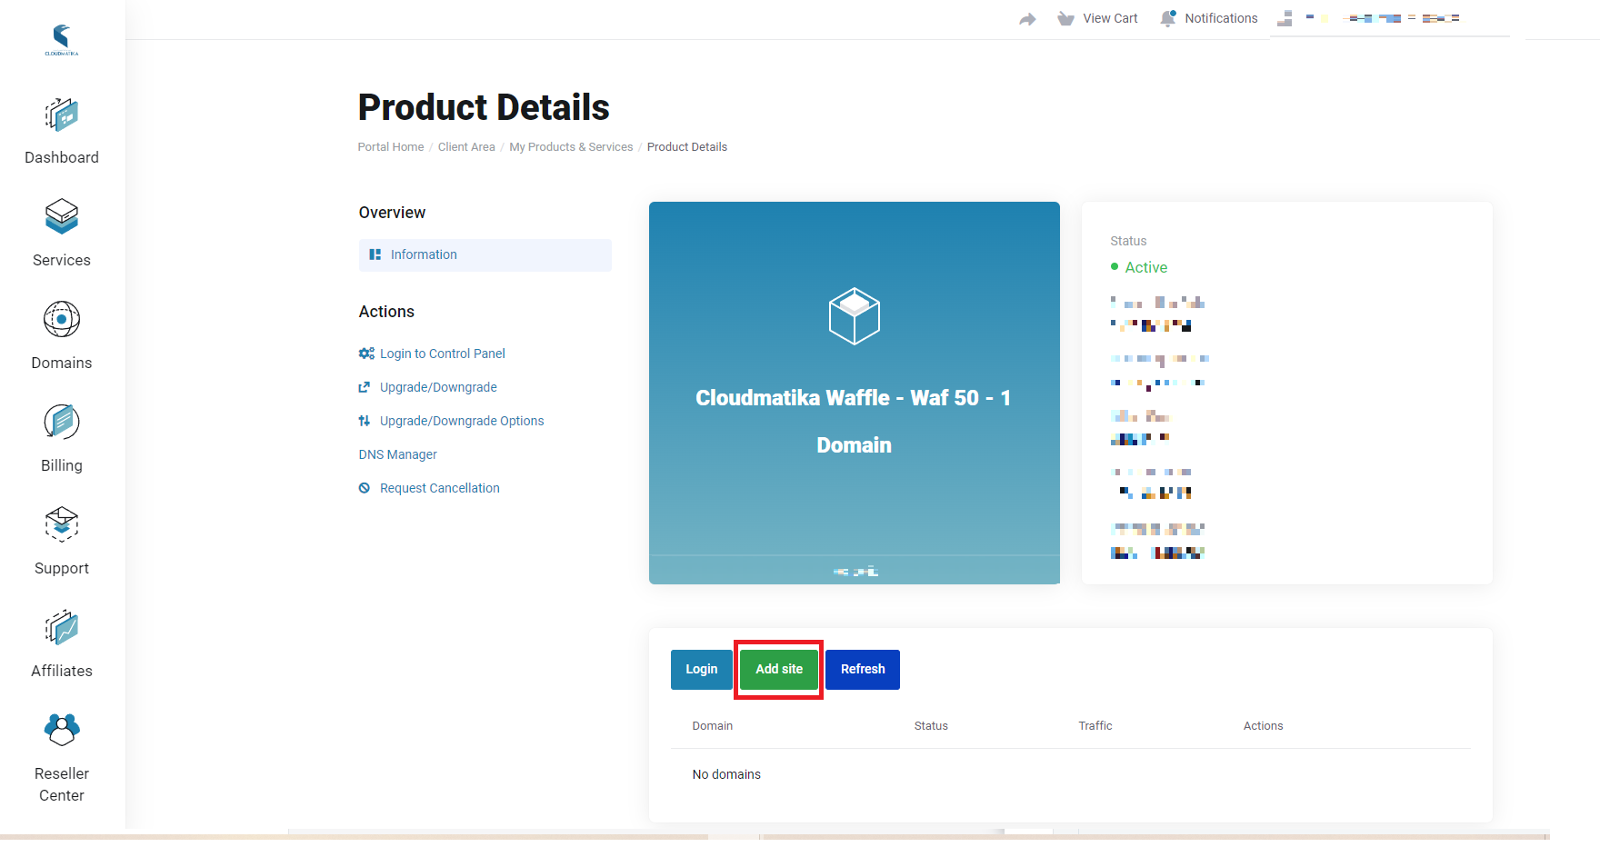Click the share arrow icon in top bar

tap(1027, 19)
